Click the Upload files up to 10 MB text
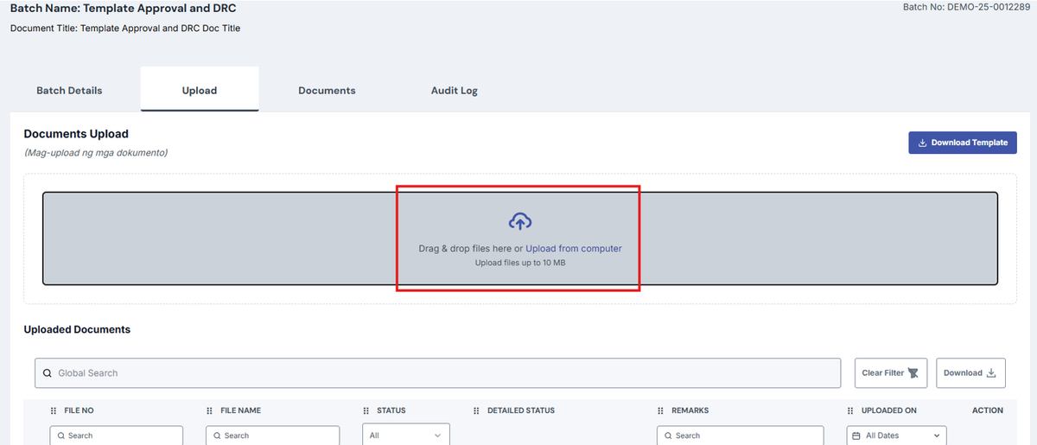The height and width of the screenshot is (445, 1037). pos(520,263)
